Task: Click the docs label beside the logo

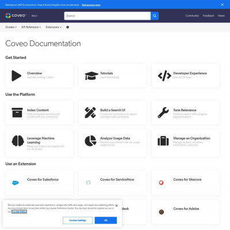Action: tap(34, 16)
